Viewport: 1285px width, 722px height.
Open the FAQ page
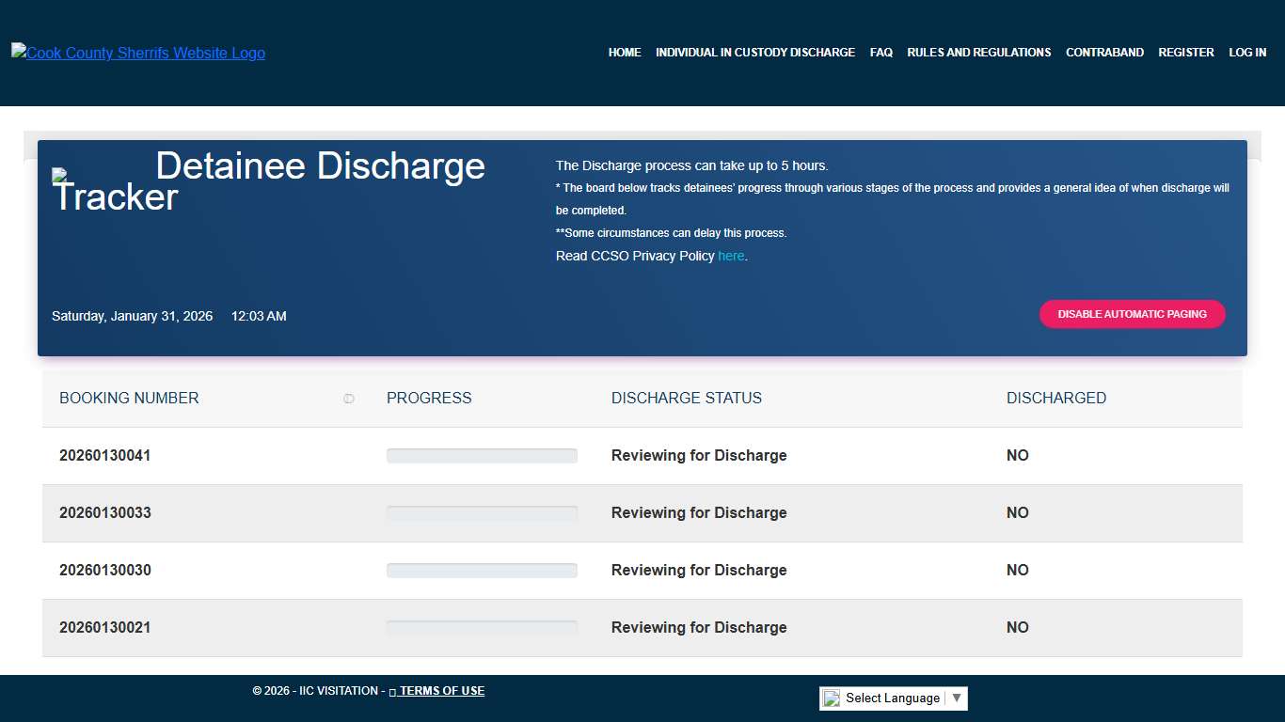pos(880,53)
